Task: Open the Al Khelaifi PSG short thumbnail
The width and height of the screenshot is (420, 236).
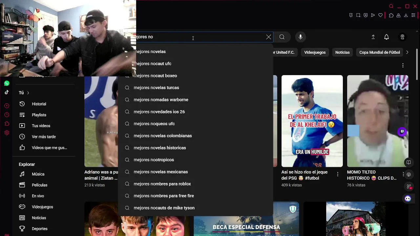Action: point(312,121)
